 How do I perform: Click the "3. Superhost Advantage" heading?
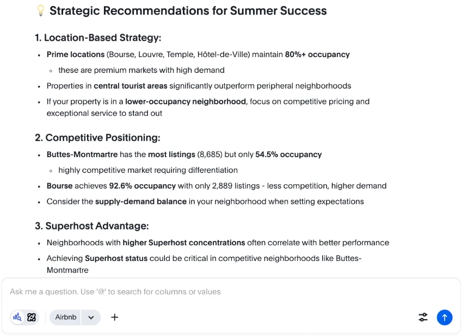pyautogui.click(x=91, y=226)
